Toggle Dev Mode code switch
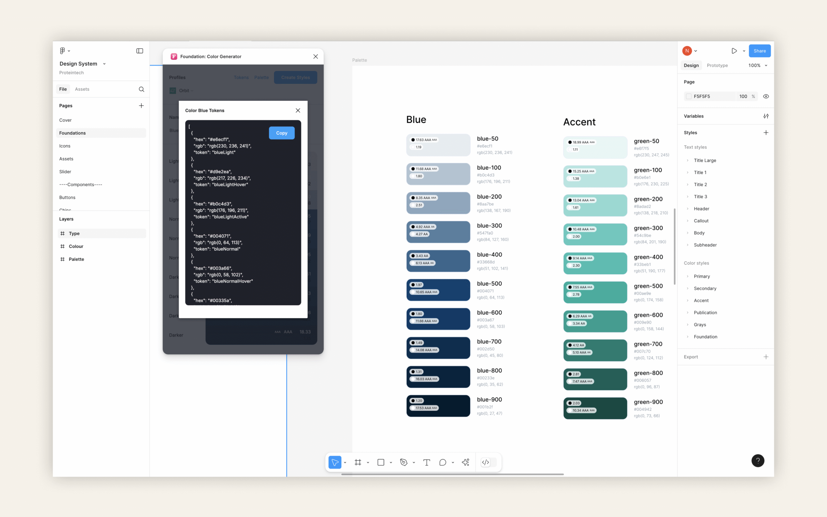The image size is (827, 517). 489,462
